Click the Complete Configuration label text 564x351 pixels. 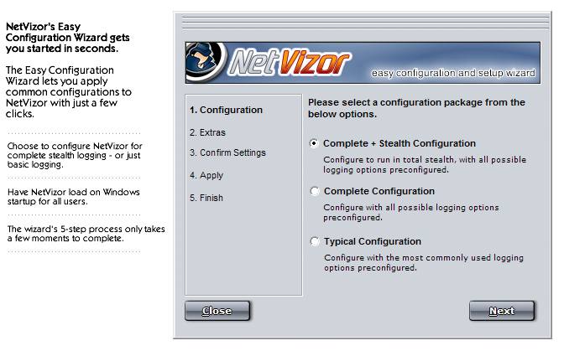pyautogui.click(x=379, y=191)
